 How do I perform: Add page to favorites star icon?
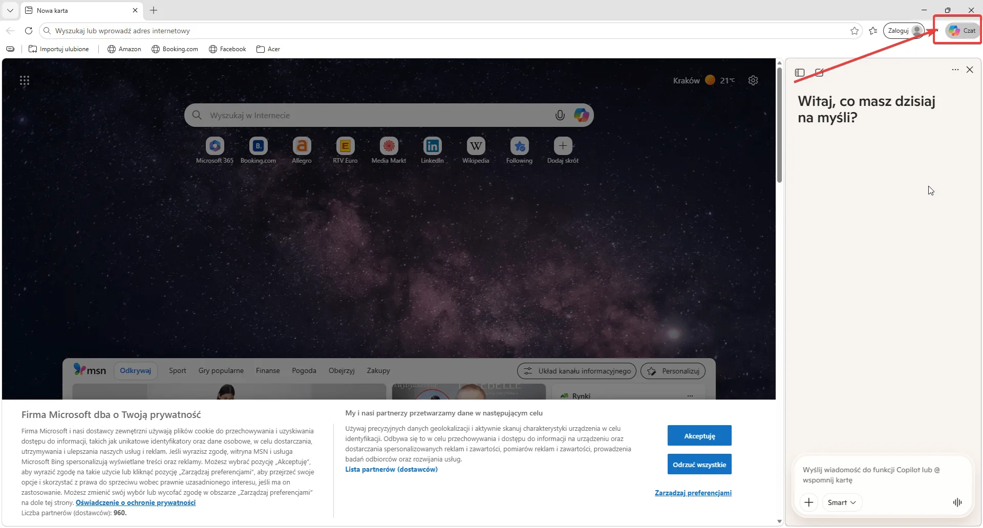click(x=854, y=31)
